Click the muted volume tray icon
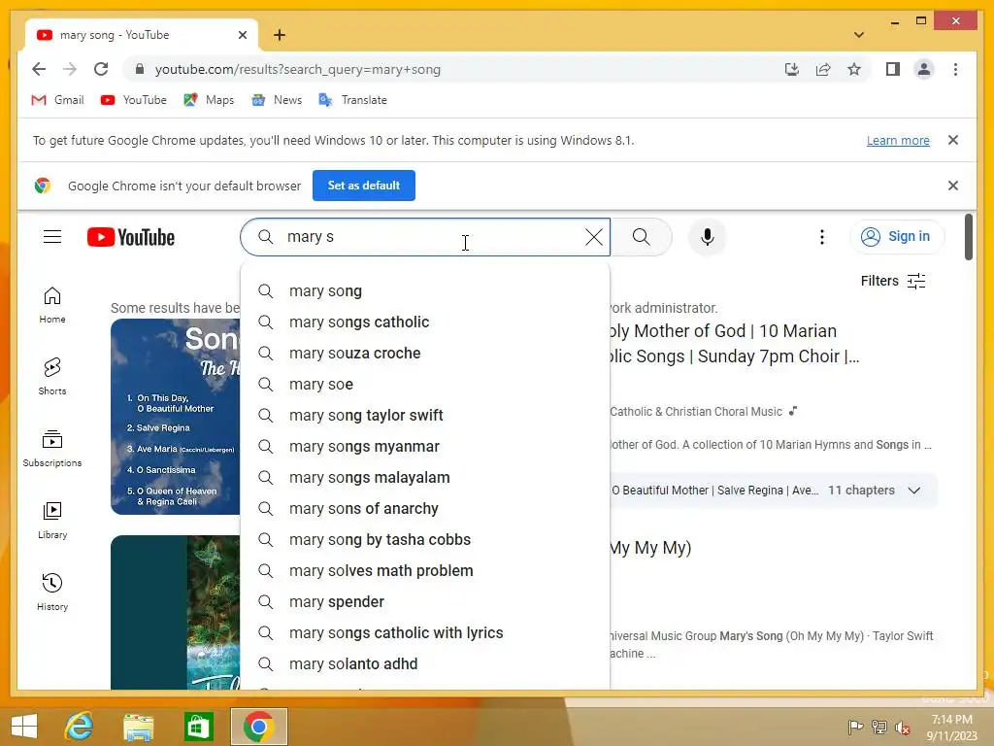 click(x=902, y=727)
